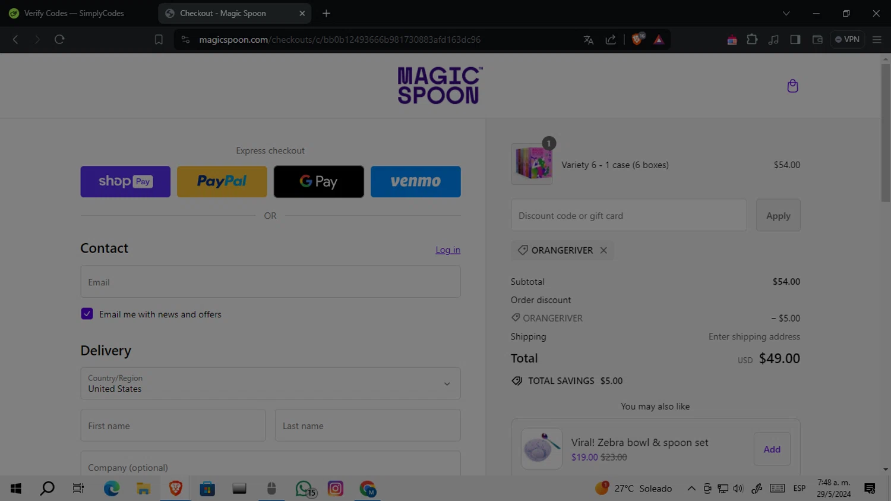Click Discount code or gift card field
The height and width of the screenshot is (501, 891).
coord(628,215)
